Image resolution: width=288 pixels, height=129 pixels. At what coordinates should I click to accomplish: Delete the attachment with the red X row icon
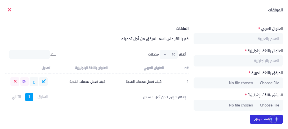coord(15,82)
